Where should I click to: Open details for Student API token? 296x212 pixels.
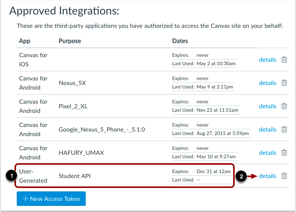pyautogui.click(x=267, y=176)
